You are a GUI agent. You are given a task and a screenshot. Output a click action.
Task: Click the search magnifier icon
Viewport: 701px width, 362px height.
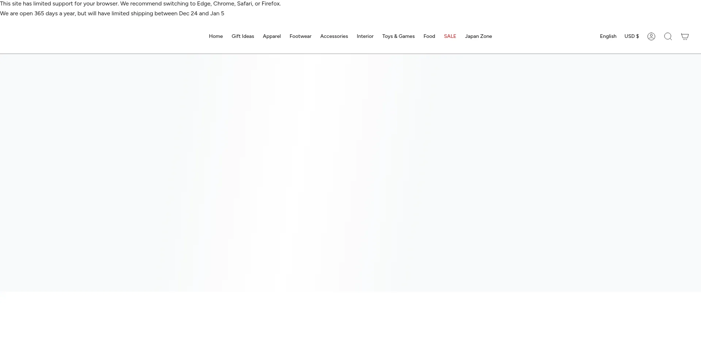click(668, 36)
